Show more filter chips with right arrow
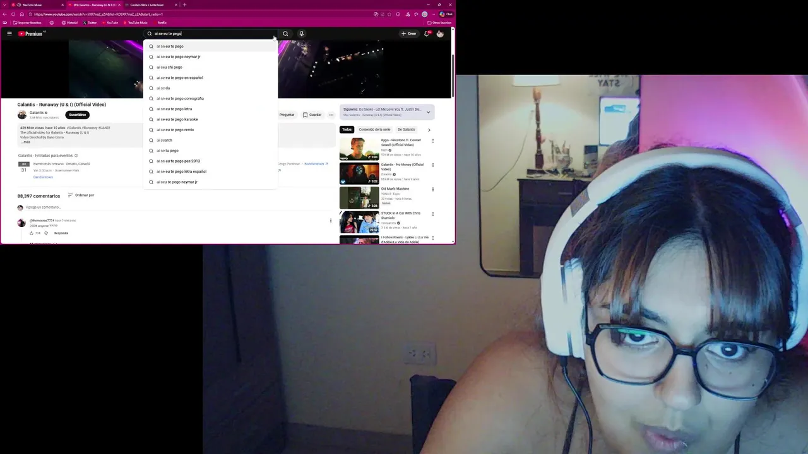Image resolution: width=808 pixels, height=454 pixels. click(x=429, y=130)
